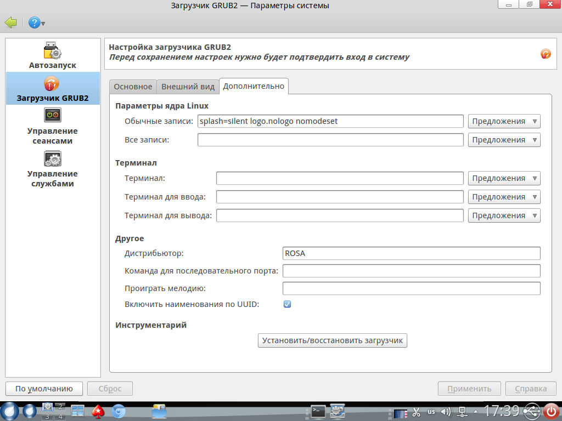Open the blue help question mark menu

coord(36,23)
